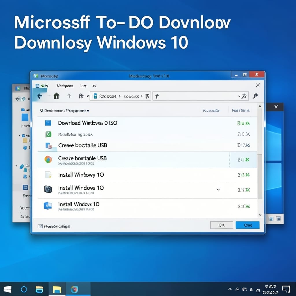
Task: Click the Chrome-like icon on the taskbar
Action: point(74,289)
